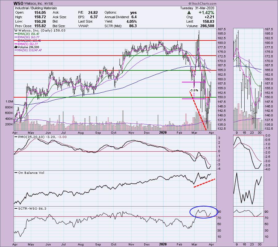This screenshot has height=247, width=278.
Task: Click the candlestick icon beside 'Watsco, Inc. (Daily)'
Action: coord(16,31)
